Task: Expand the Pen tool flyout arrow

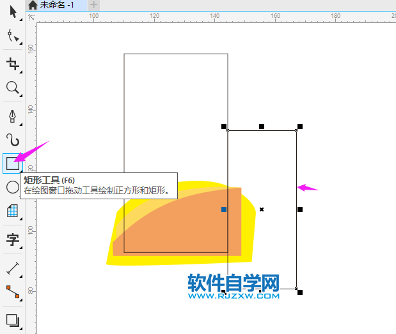Action: point(21,125)
